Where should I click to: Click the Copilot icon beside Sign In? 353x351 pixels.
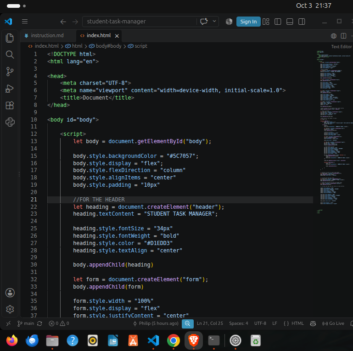(x=229, y=22)
